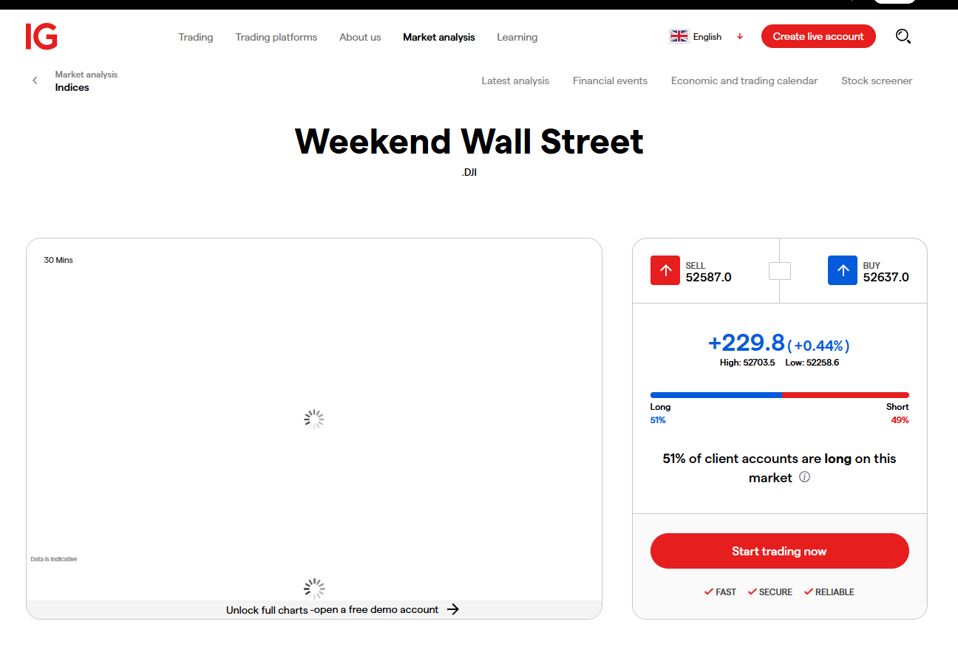Click the Create live account button
958x658 pixels.
pyautogui.click(x=818, y=36)
